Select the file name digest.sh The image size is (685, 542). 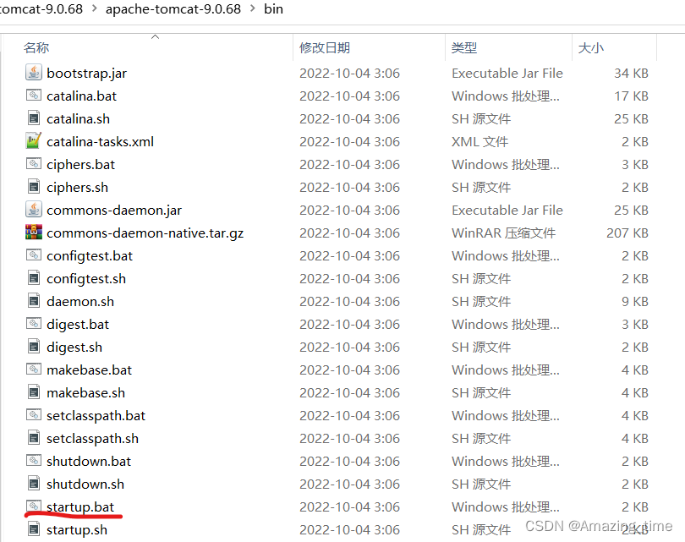coord(74,347)
